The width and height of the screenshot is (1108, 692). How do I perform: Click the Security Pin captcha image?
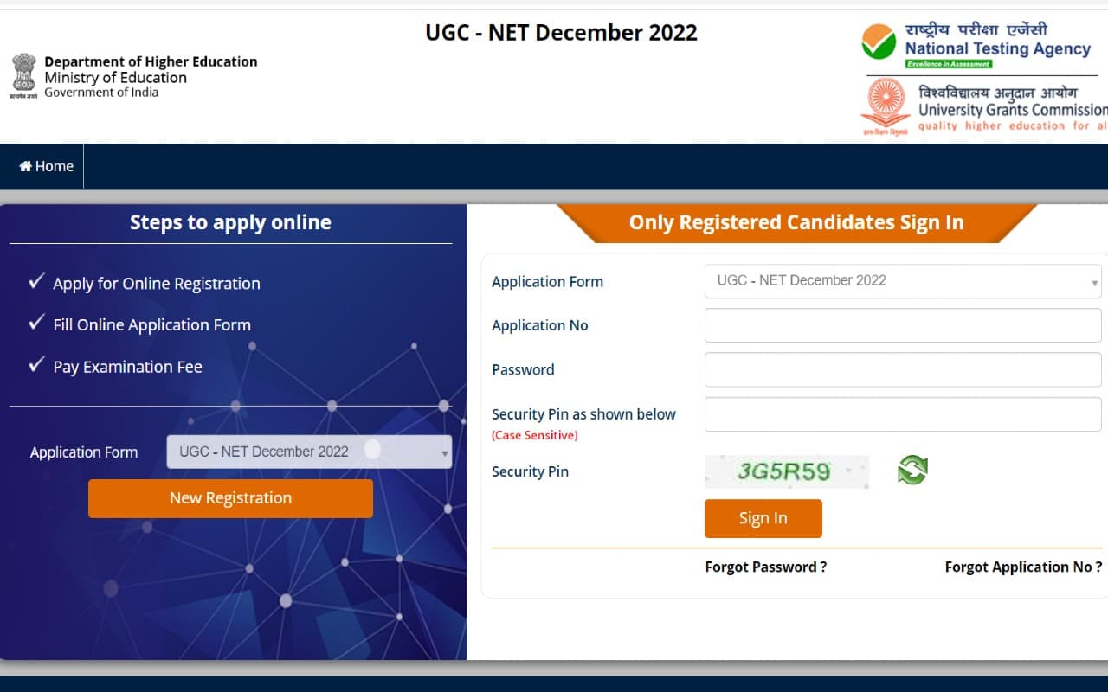click(786, 471)
